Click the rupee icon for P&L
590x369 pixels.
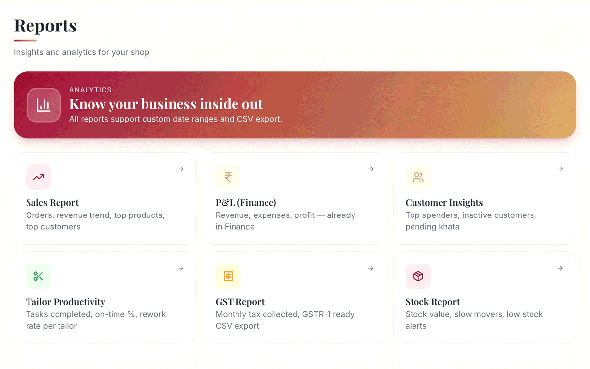[x=228, y=177]
